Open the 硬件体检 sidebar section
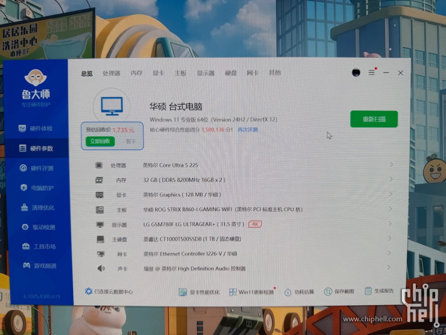This screenshot has width=446, height=335. (35, 129)
